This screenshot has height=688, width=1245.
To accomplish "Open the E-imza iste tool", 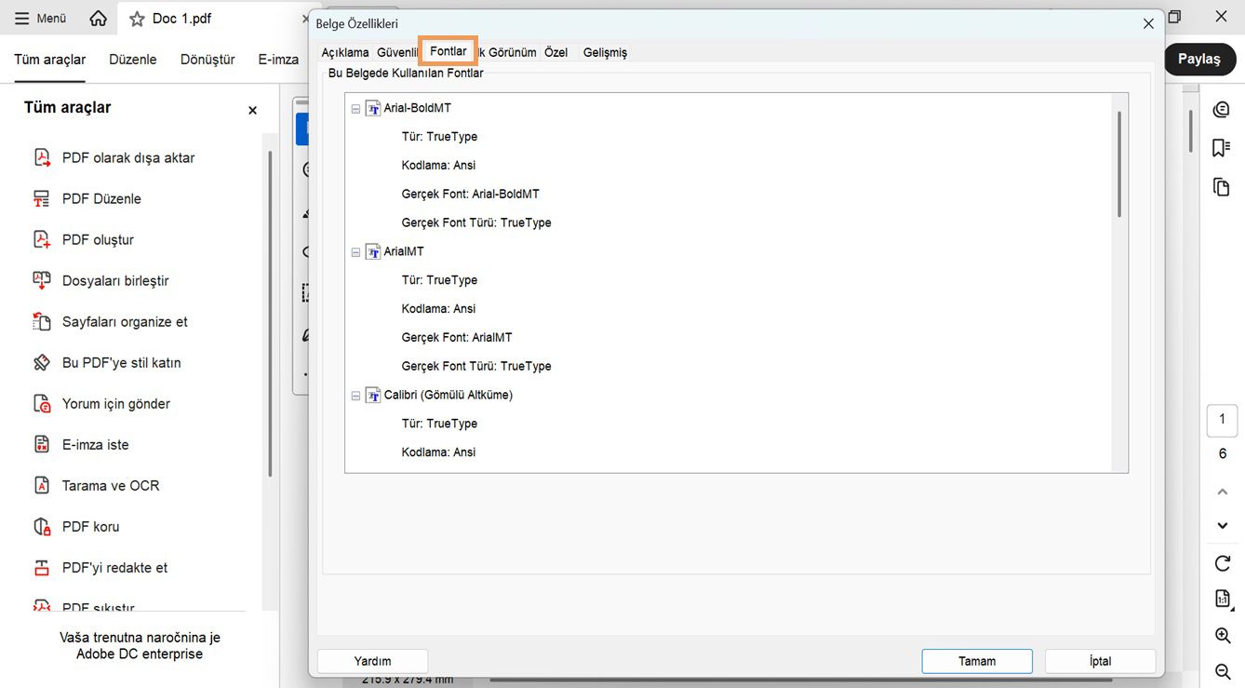I will coord(81,444).
